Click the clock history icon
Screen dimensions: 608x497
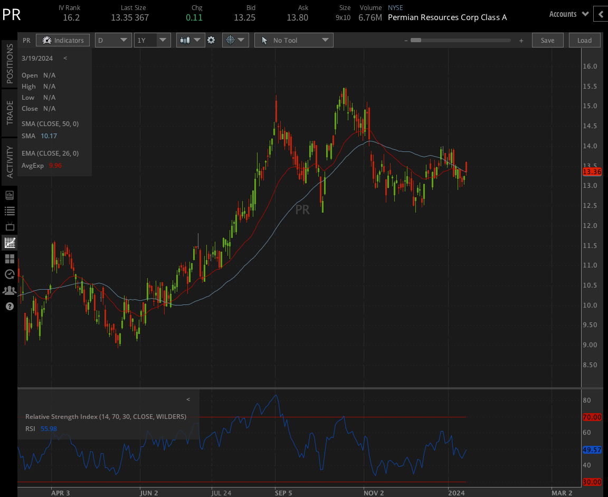[x=9, y=274]
